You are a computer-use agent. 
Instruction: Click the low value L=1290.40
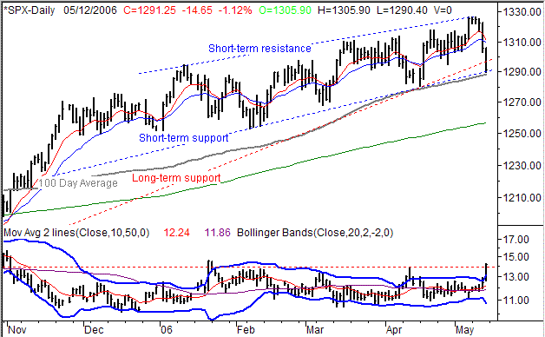(402, 10)
